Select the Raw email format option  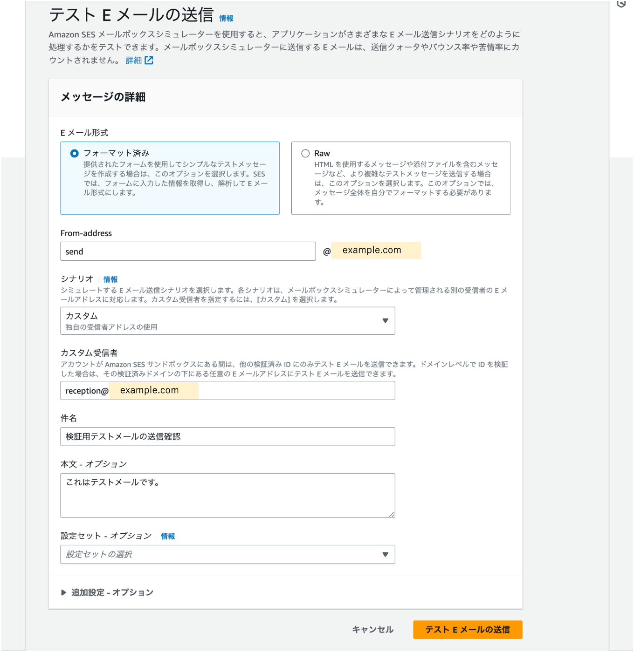coord(305,153)
